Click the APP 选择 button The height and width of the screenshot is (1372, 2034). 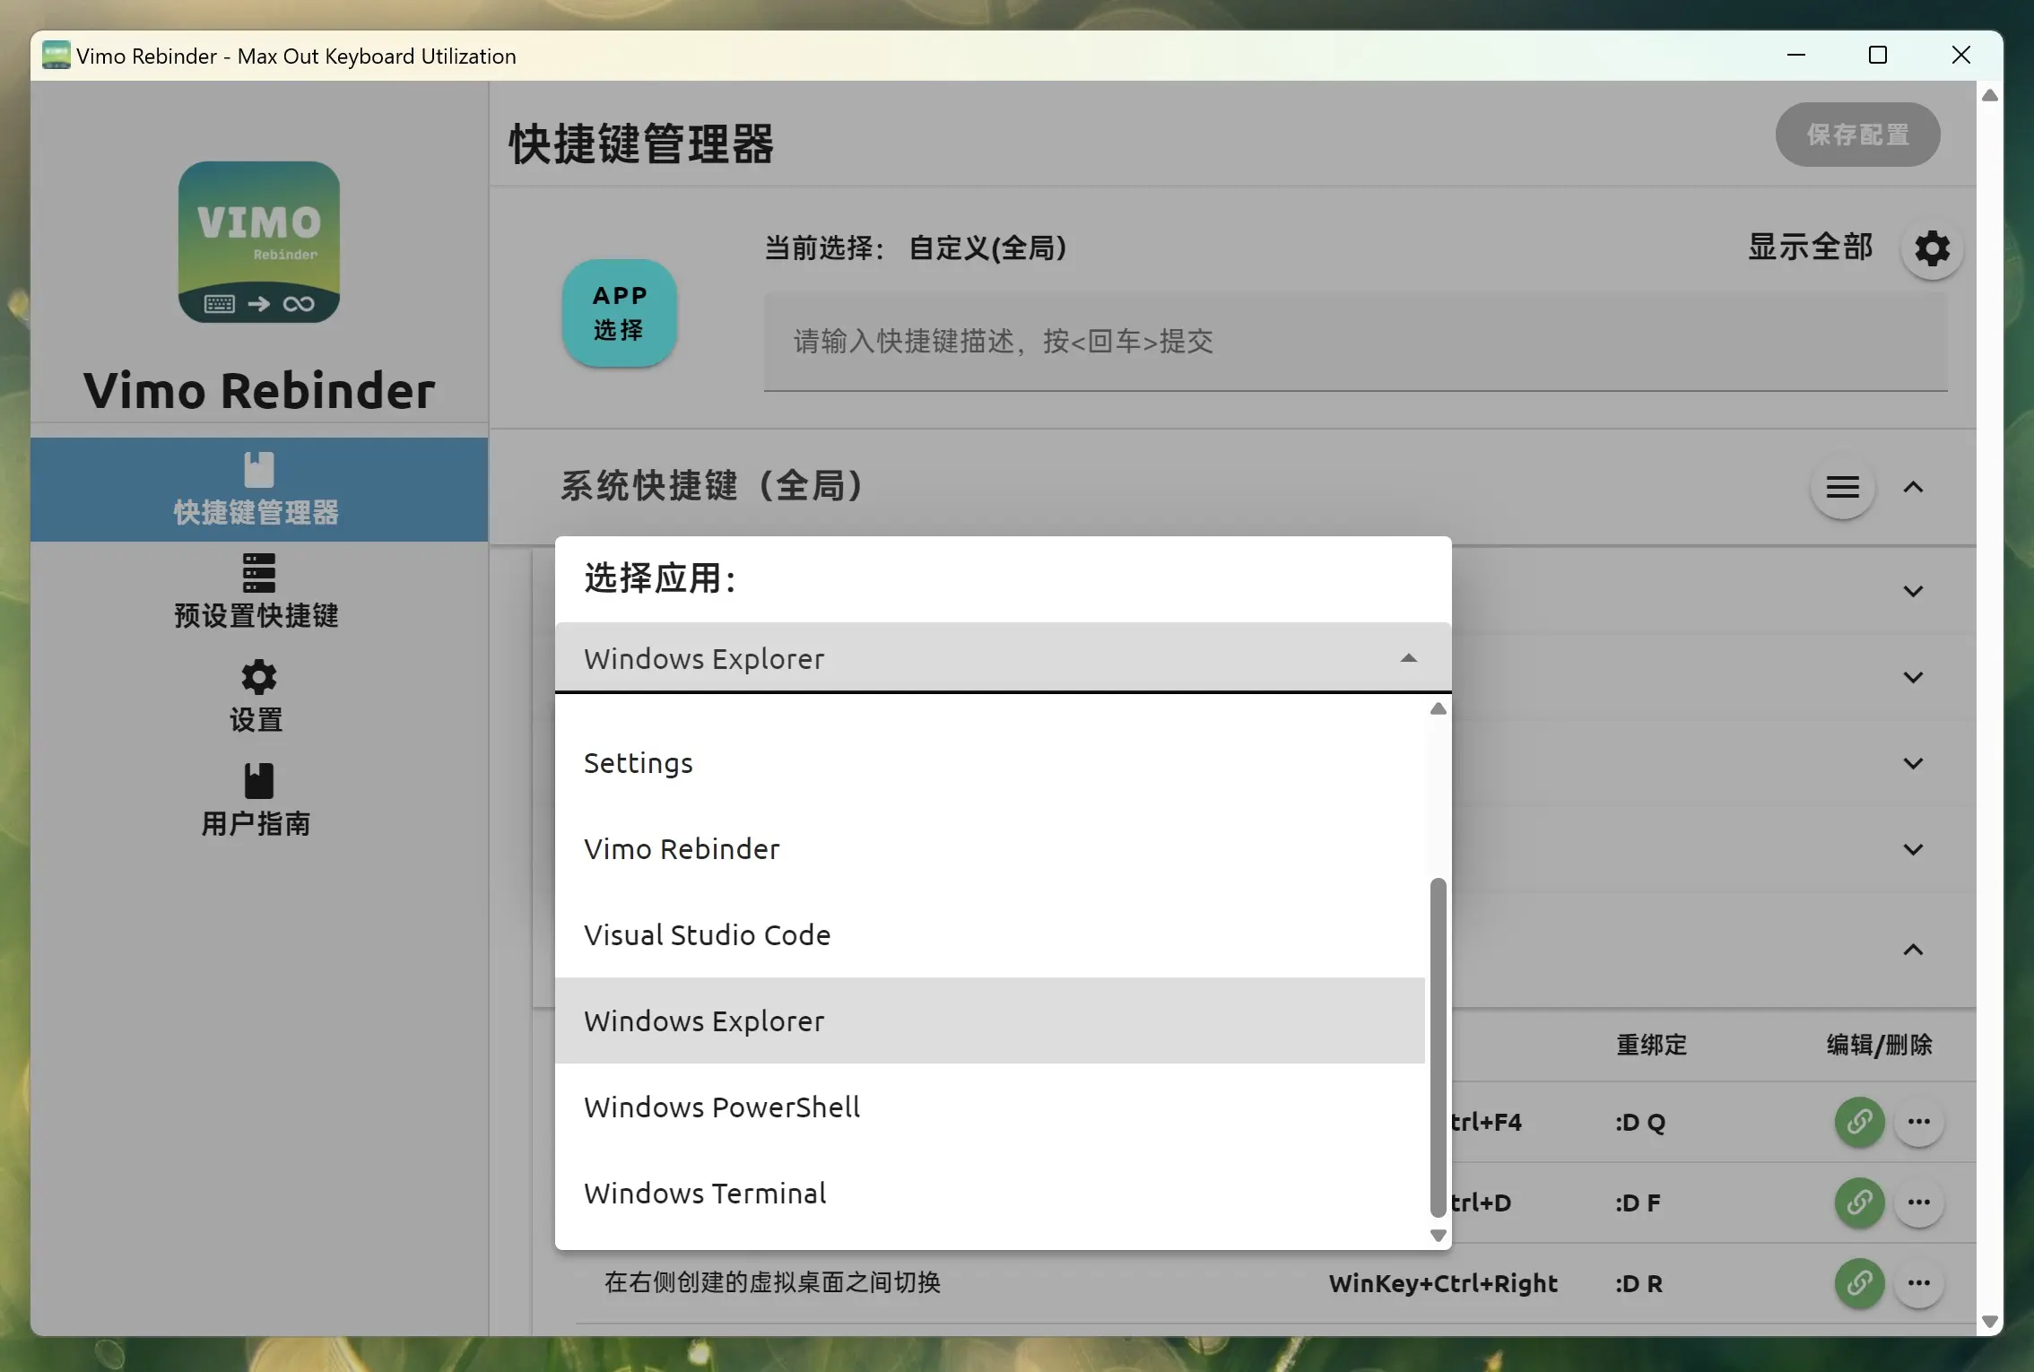(x=619, y=313)
